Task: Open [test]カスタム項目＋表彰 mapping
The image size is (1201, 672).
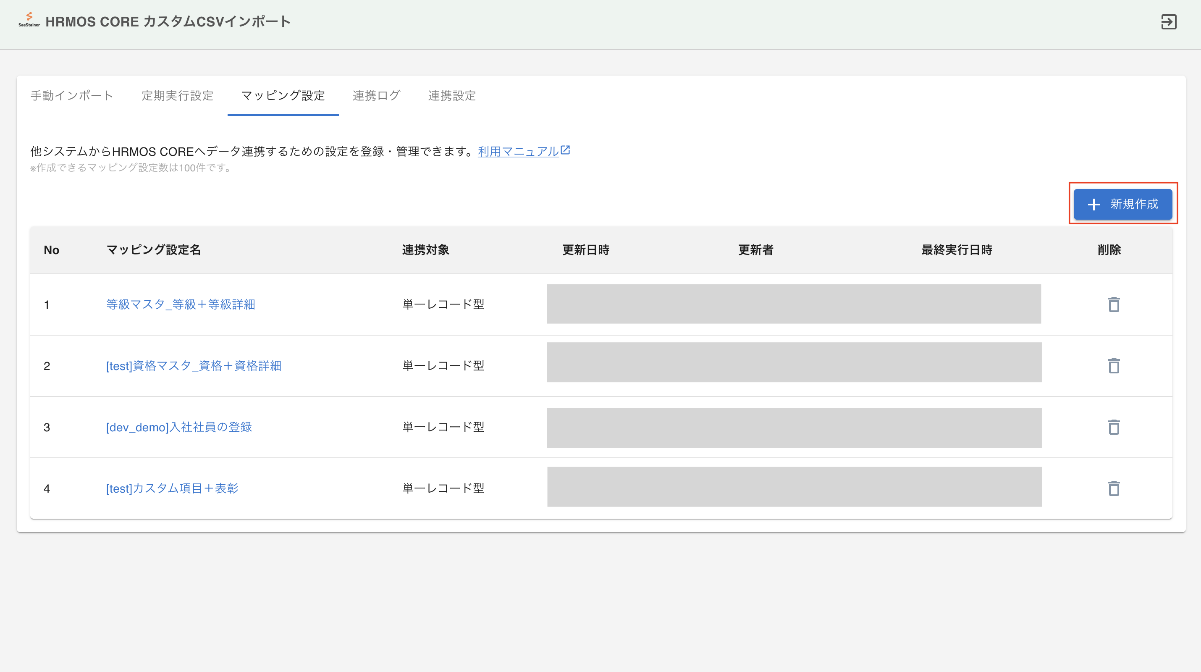Action: click(172, 488)
